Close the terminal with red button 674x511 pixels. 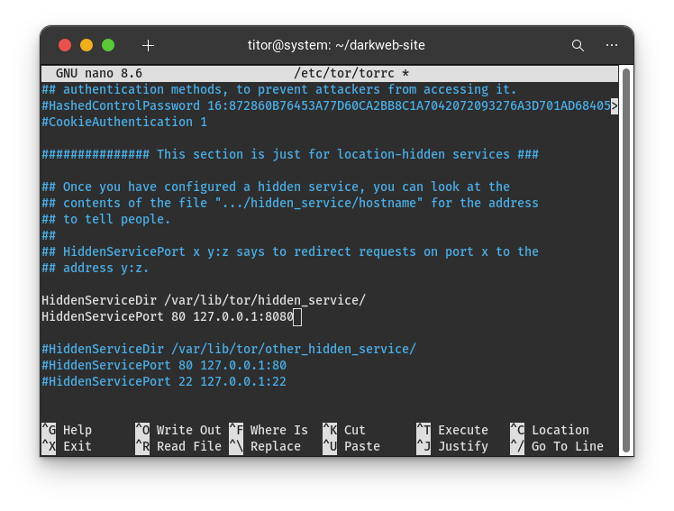tap(65, 45)
